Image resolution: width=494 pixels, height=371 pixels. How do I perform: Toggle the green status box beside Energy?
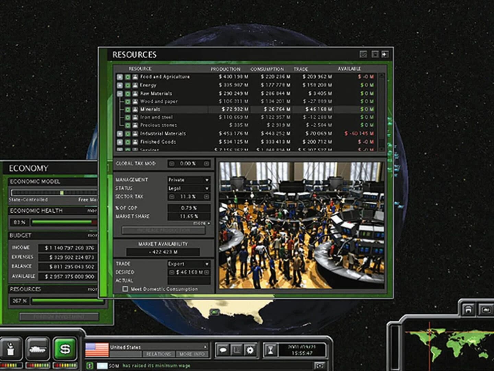pos(128,85)
